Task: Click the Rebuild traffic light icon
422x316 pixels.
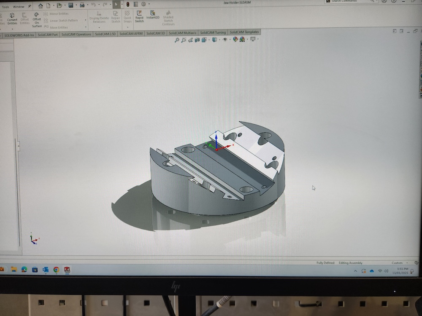Action: click(x=127, y=5)
